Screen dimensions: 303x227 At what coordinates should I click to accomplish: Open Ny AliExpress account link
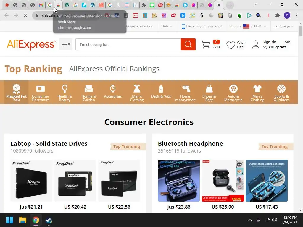(x=274, y=47)
